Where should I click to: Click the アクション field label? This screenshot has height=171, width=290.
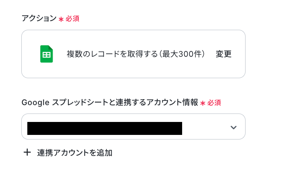pos(39,18)
